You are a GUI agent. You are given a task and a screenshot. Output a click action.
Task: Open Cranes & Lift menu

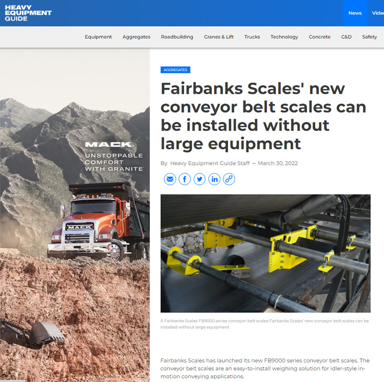[x=219, y=37]
